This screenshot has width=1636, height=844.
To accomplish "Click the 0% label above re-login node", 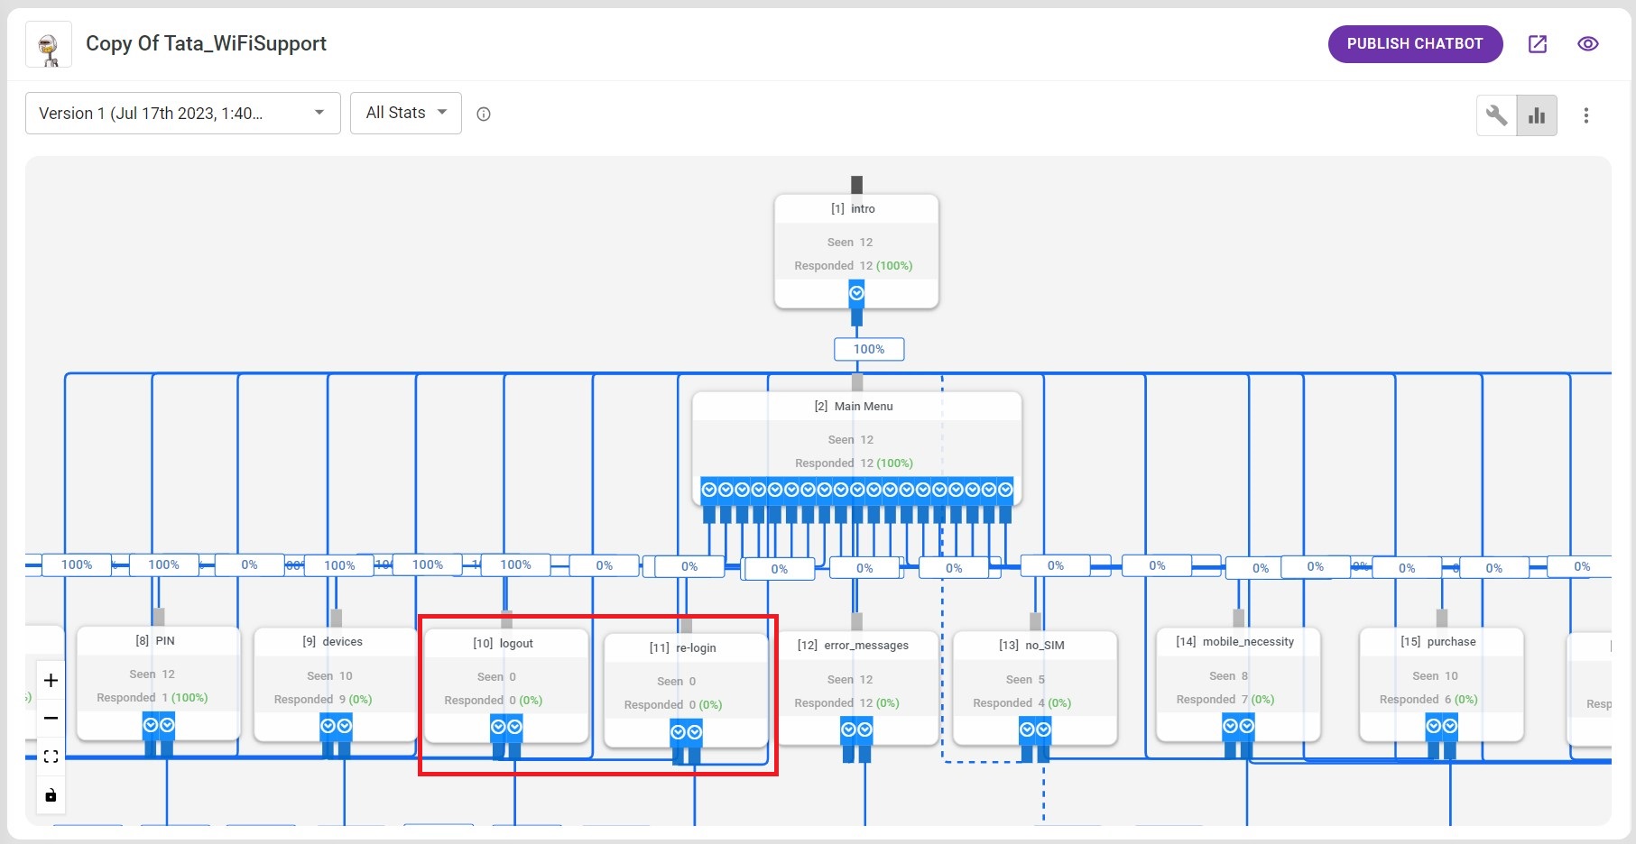I will (x=689, y=566).
